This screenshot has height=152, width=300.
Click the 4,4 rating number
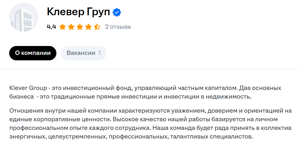[x=51, y=27]
